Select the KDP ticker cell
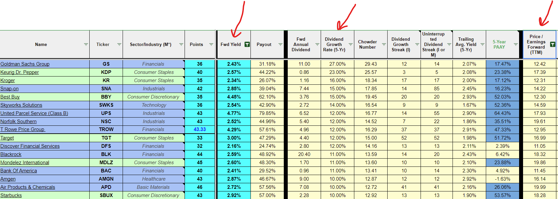This screenshot has width=558, height=199. 106,72
